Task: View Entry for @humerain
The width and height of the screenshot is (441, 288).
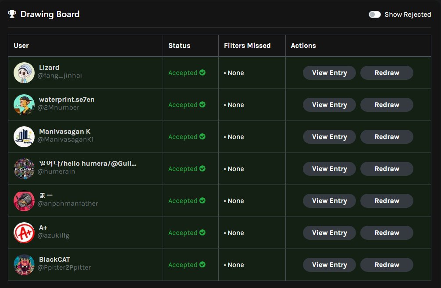Action: pos(329,169)
